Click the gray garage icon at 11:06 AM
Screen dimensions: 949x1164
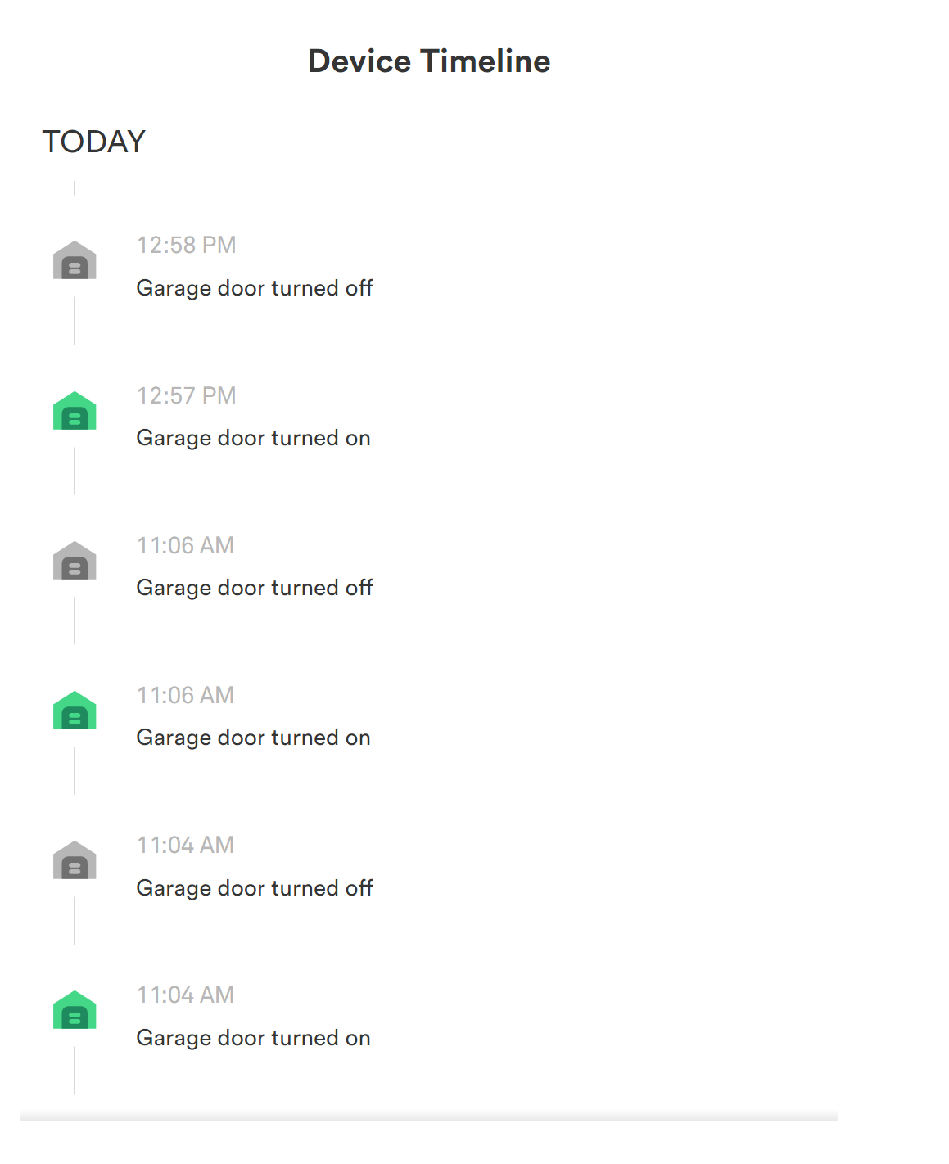click(x=75, y=560)
